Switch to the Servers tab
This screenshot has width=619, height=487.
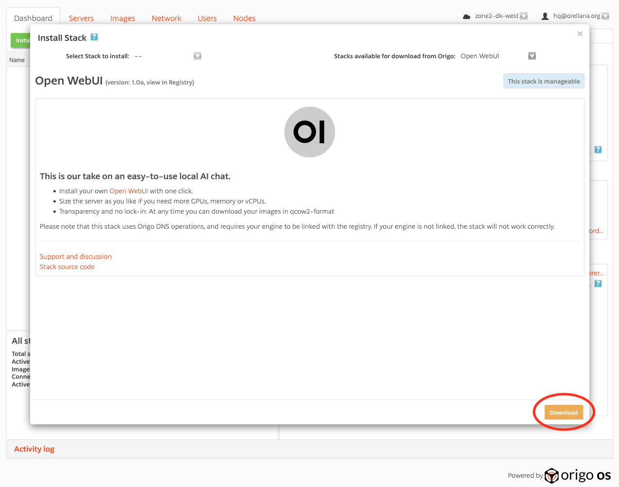coord(81,18)
